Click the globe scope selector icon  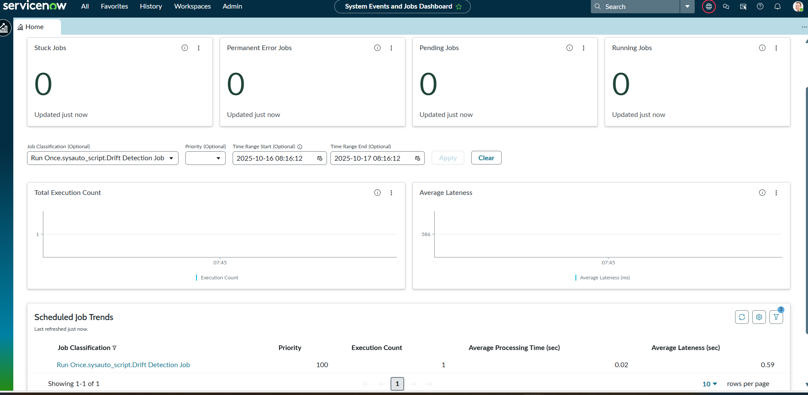click(x=708, y=6)
